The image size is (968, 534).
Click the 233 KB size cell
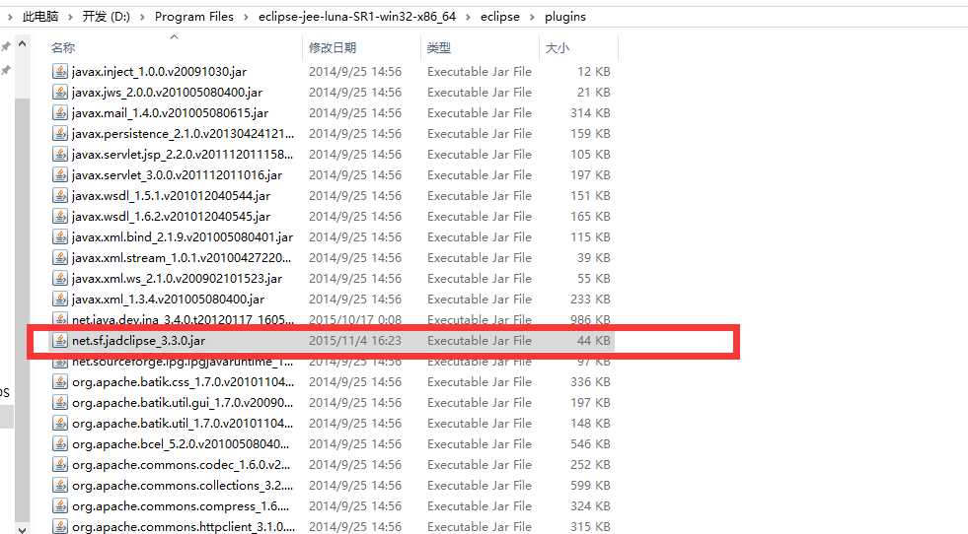click(590, 300)
